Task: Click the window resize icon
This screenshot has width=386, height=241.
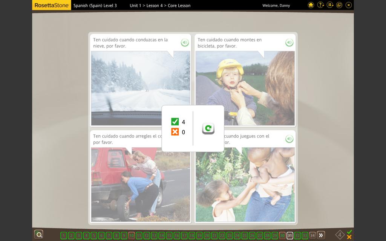Action: click(339, 5)
